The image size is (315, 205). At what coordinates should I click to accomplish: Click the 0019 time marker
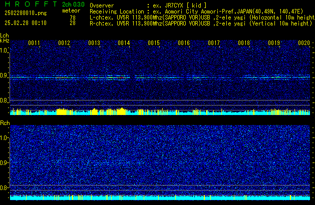(274, 43)
